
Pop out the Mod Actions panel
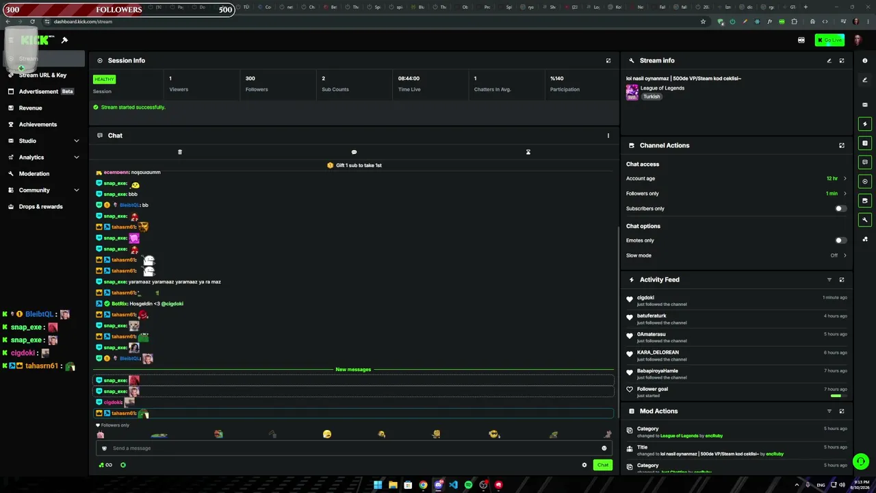[x=842, y=411]
